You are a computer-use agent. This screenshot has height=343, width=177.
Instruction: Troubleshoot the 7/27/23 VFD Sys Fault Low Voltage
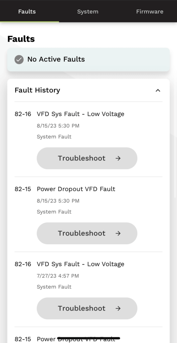pyautogui.click(x=87, y=308)
